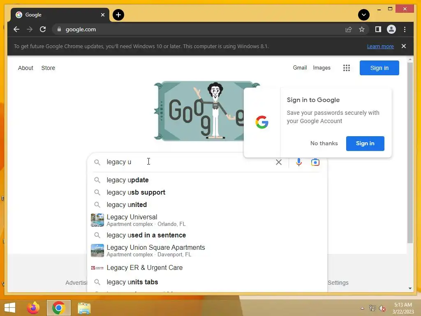Open the About link
Screen dimensions: 421x316
tap(25, 68)
